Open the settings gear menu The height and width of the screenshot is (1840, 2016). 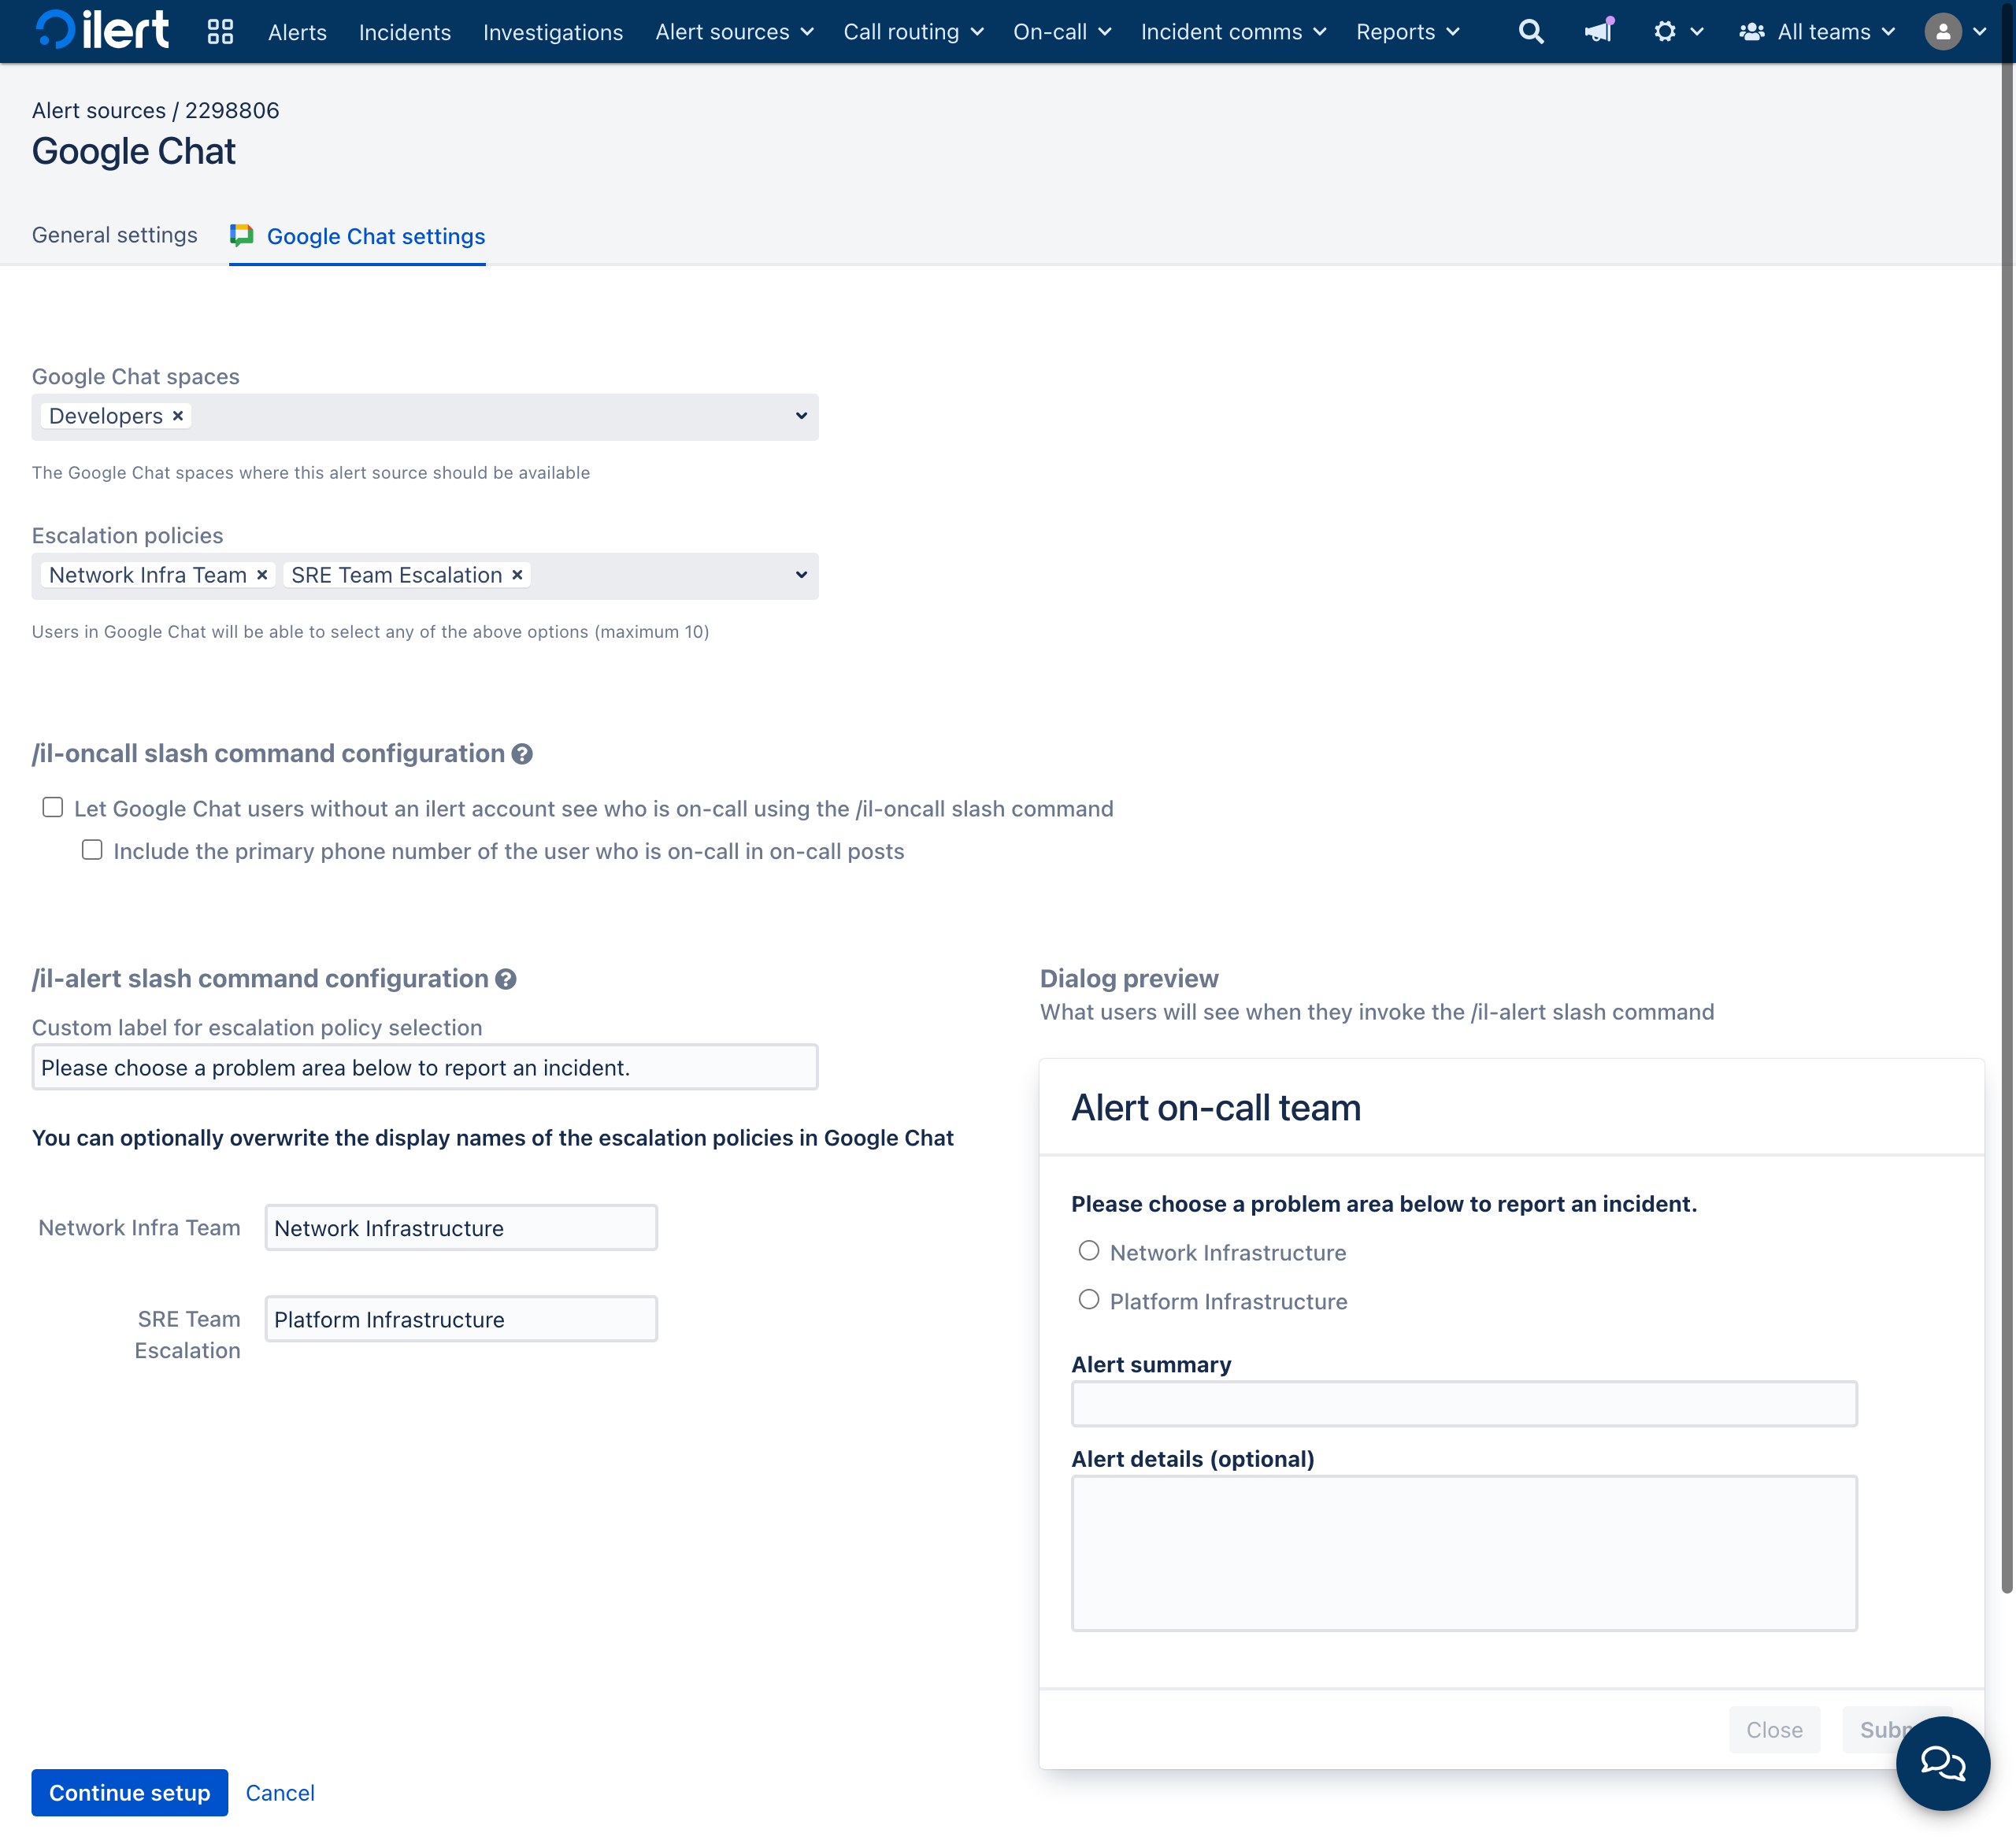point(1664,32)
